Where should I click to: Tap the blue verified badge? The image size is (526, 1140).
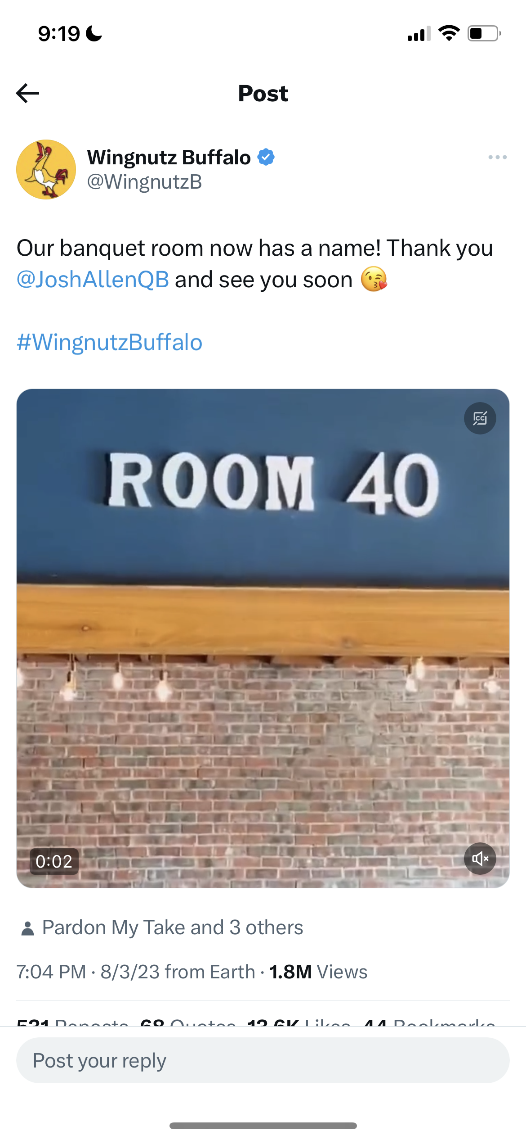tap(266, 157)
